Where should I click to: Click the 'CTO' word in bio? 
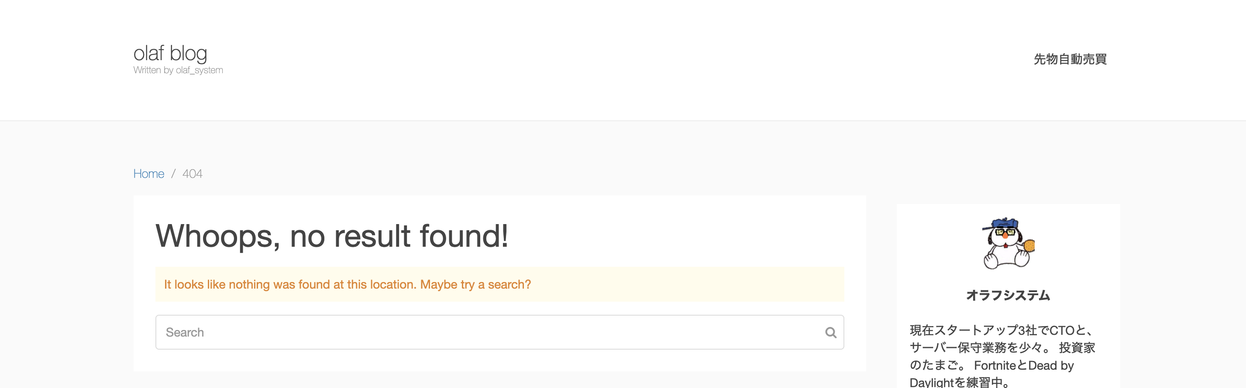click(x=1062, y=330)
